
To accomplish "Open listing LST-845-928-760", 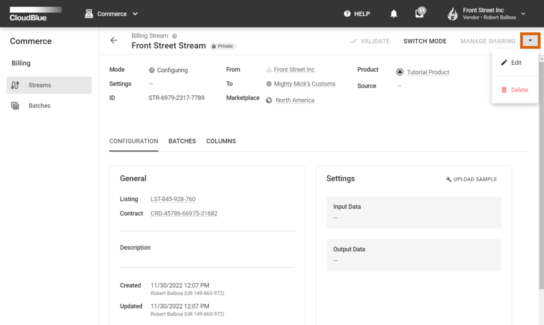I will [173, 199].
